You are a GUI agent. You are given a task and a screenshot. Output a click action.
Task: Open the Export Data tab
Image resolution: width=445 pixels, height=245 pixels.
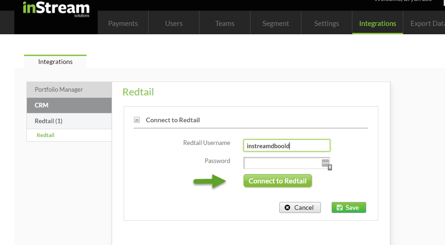425,23
